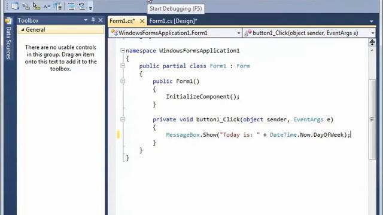Close the Toolbox panel

coord(101,20)
